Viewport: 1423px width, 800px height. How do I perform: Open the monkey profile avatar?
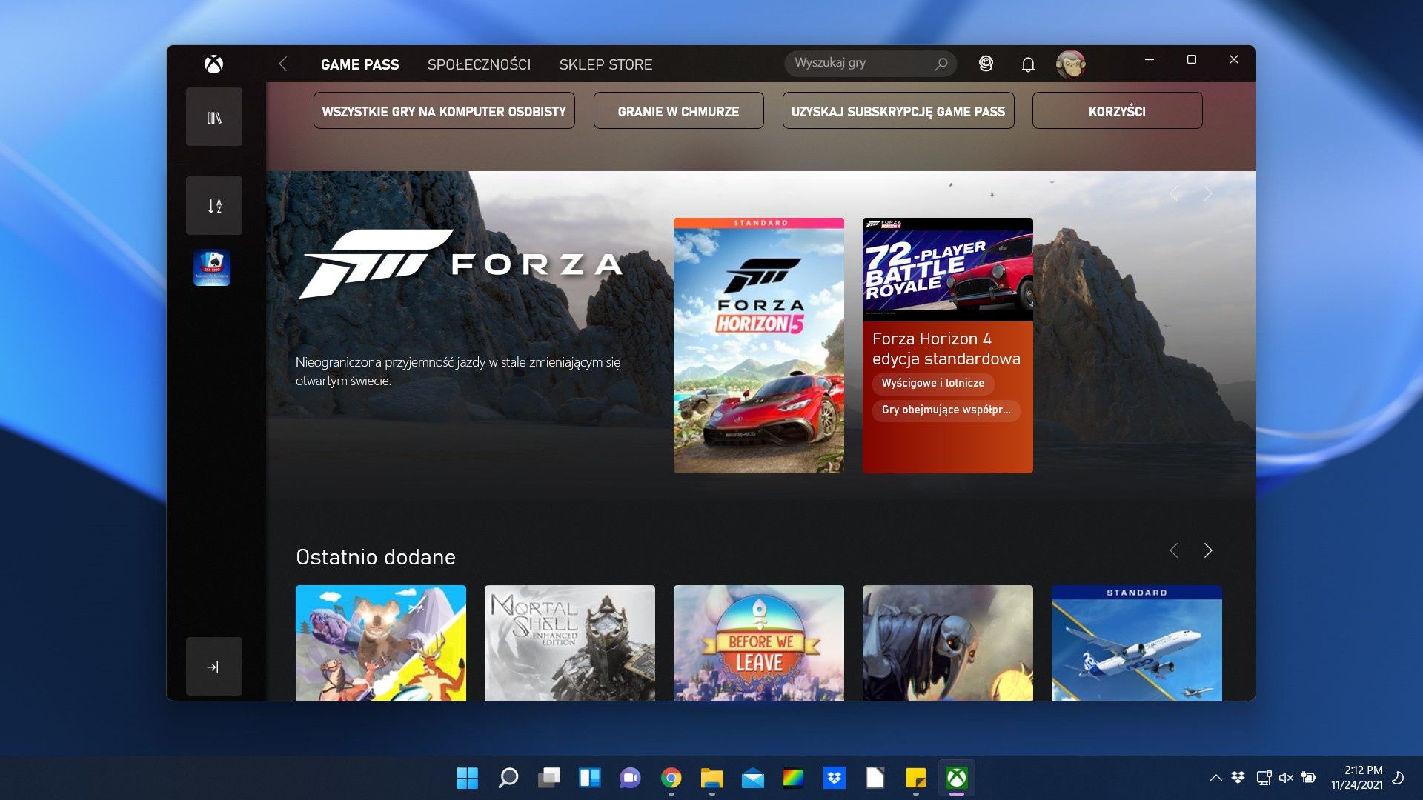click(1070, 64)
